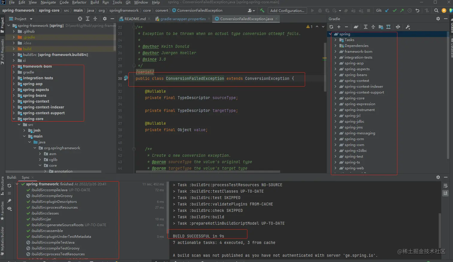
Task: Open the Favorites side tool window
Action: pyautogui.click(x=2, y=210)
